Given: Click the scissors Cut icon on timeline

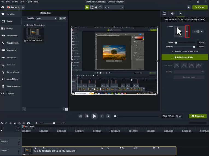Looking at the screenshot, I should click(x=10, y=123).
